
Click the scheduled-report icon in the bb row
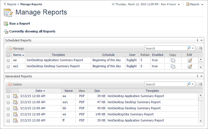[15, 108]
